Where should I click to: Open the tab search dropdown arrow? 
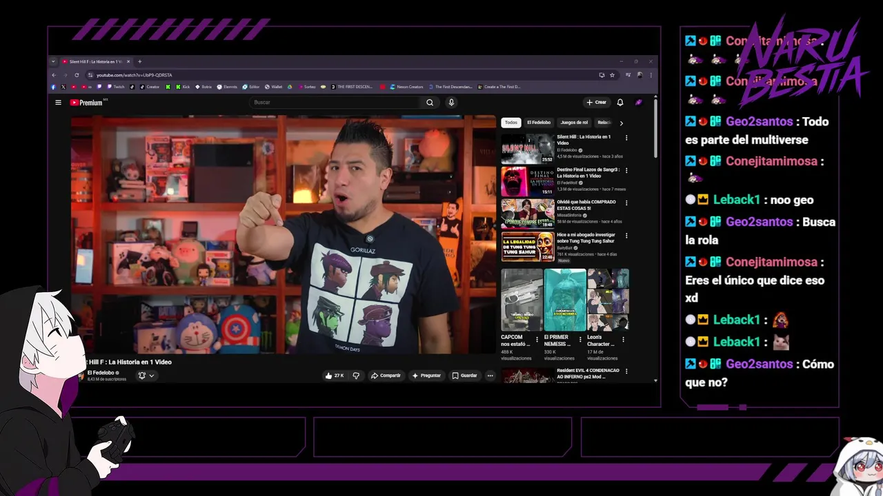point(53,61)
